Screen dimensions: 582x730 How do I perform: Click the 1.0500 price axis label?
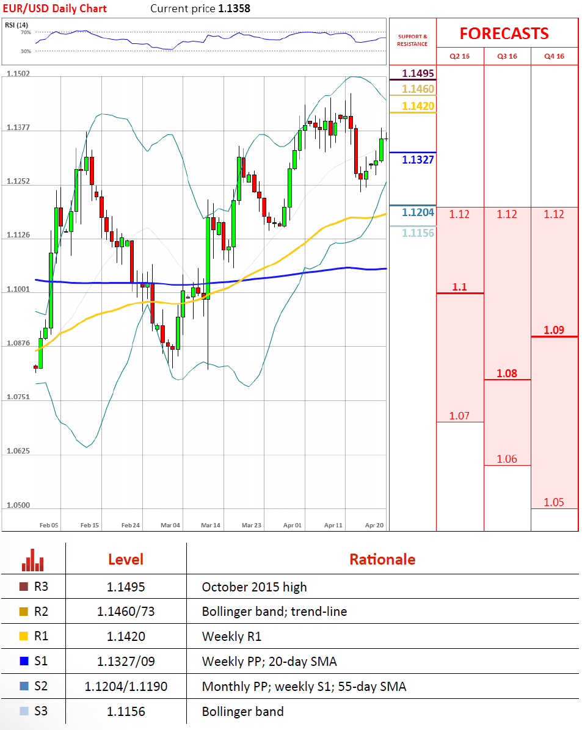[18, 505]
